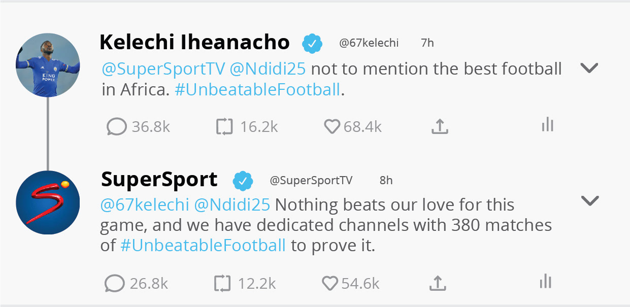Click the Kelechi Iheanacho display name
The image size is (630, 307).
194,43
